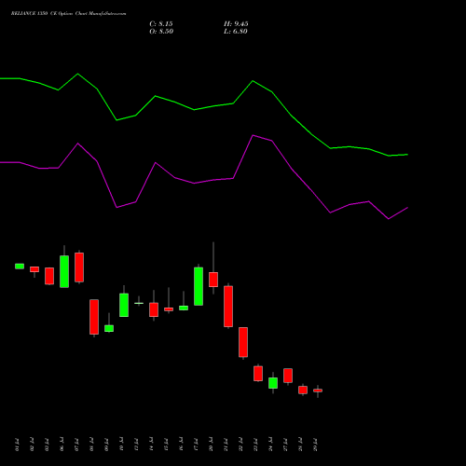Click the RELIANCE 1350 CE Options chart title
Viewport: 466px width, 466px height.
pos(68,14)
